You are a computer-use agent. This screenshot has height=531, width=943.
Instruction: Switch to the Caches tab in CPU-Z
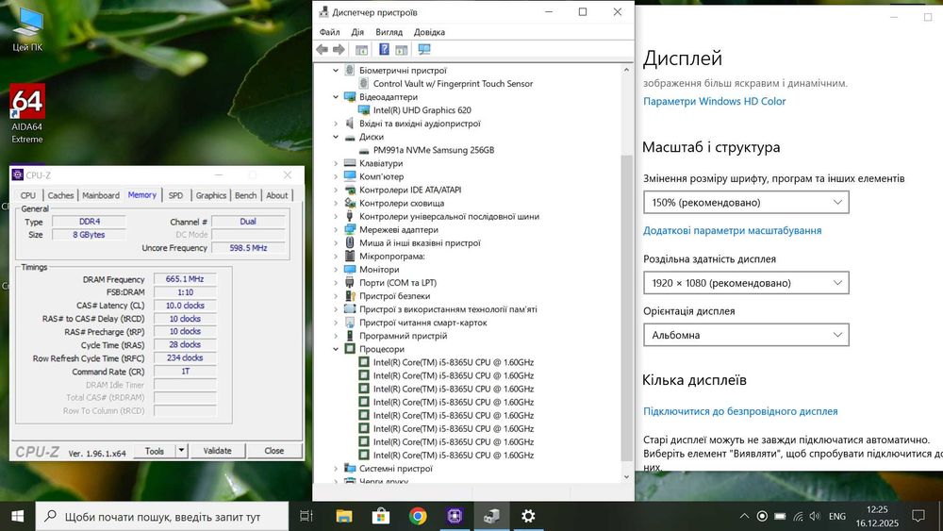[x=60, y=195]
